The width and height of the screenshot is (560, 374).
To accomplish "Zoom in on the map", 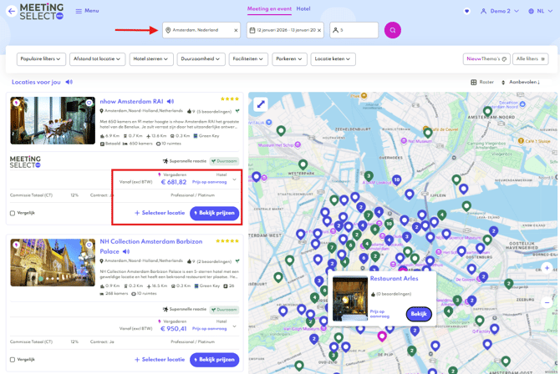I will click(547, 268).
